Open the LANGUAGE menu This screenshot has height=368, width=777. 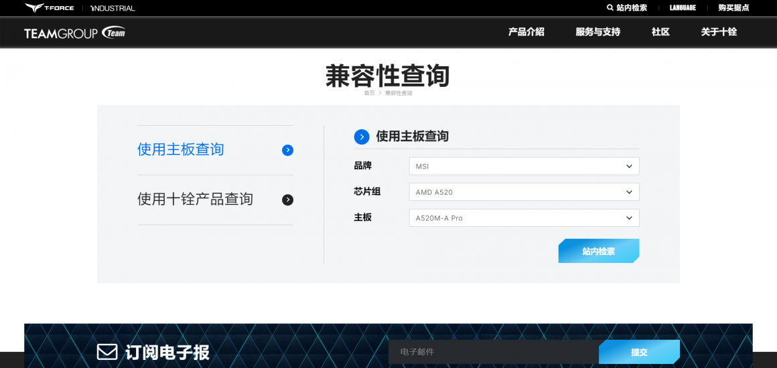click(683, 8)
